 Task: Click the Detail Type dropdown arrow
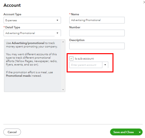pyautogui.click(x=57, y=33)
